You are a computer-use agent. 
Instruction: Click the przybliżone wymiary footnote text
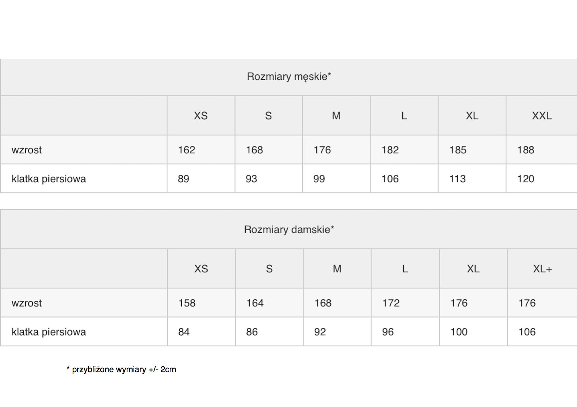tap(121, 370)
